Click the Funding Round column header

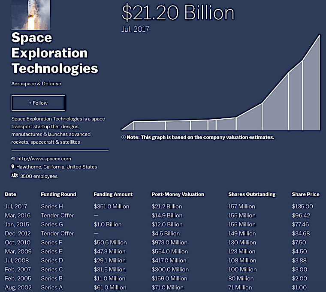[x=58, y=194]
